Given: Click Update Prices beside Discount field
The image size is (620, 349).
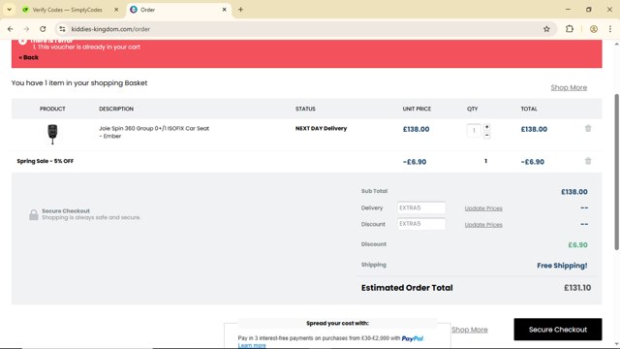Looking at the screenshot, I should pyautogui.click(x=483, y=224).
